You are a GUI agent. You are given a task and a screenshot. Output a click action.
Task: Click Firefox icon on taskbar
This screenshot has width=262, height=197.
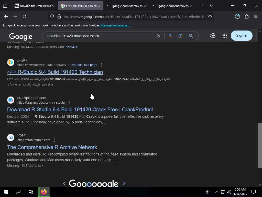click(43, 192)
